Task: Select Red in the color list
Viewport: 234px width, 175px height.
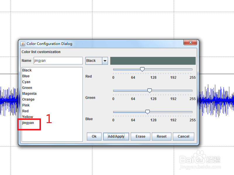Action: pyautogui.click(x=52, y=111)
